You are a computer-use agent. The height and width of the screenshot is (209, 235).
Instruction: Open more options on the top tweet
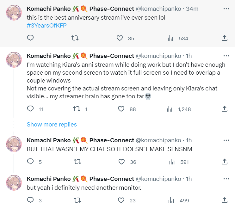226,9
